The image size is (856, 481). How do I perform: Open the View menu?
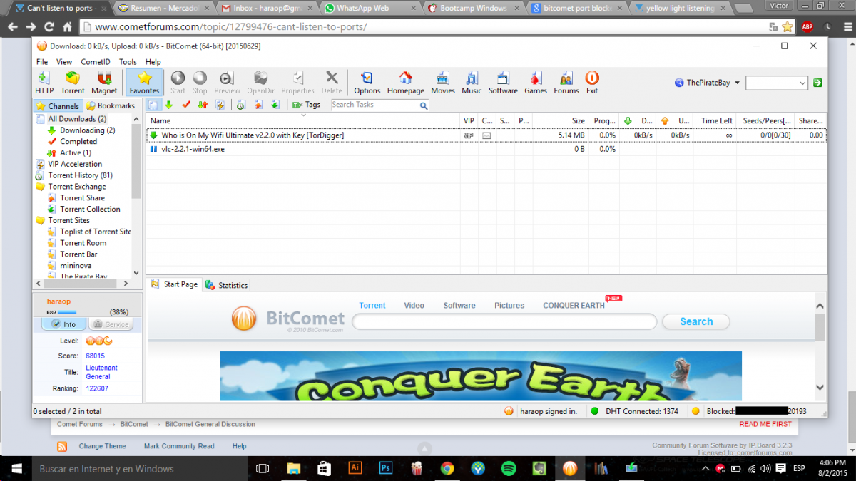[x=64, y=62]
